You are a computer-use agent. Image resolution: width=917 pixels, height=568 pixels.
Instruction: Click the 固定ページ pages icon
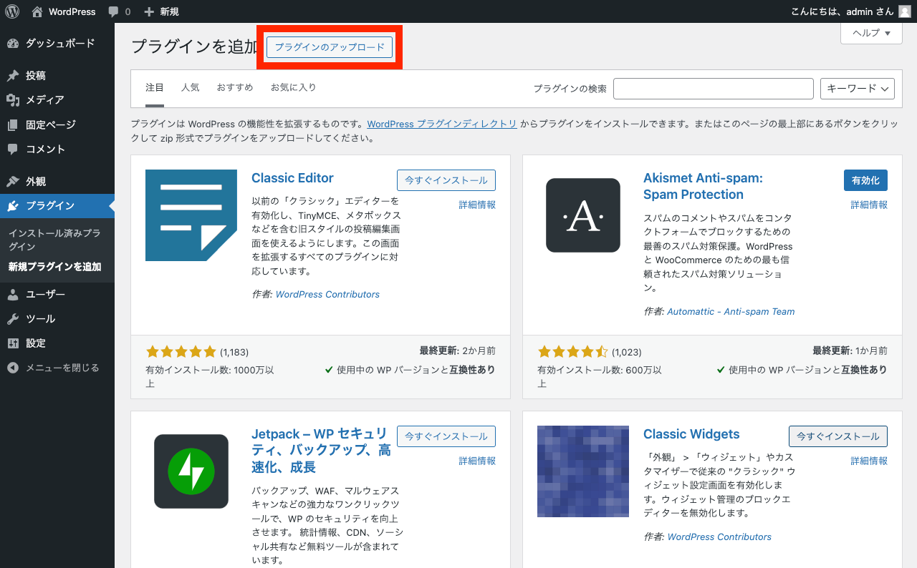[13, 125]
